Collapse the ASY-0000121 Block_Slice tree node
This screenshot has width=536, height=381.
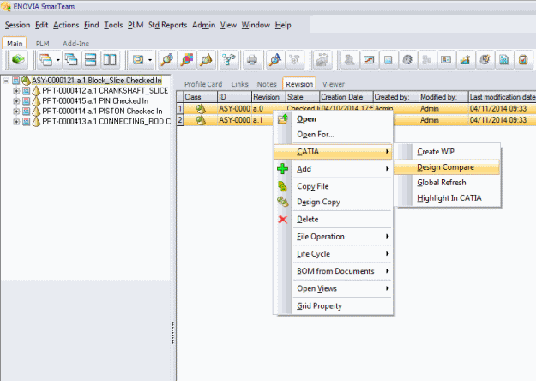coord(6,81)
